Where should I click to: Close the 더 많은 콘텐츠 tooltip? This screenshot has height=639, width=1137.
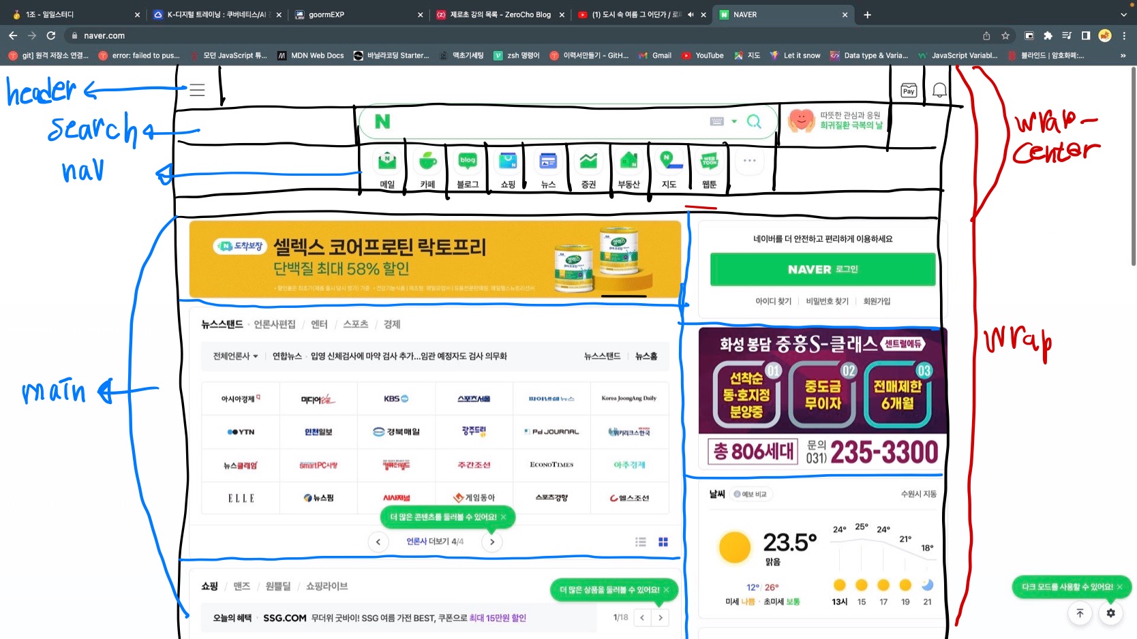coord(504,517)
